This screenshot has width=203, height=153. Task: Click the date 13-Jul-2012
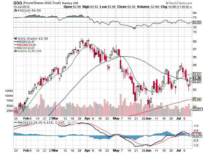(21, 7)
